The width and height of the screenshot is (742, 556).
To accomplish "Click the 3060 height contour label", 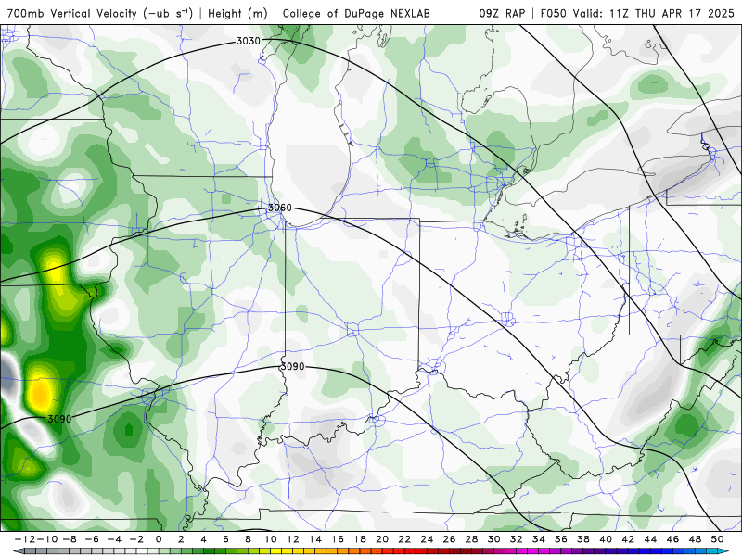I will click(x=280, y=208).
